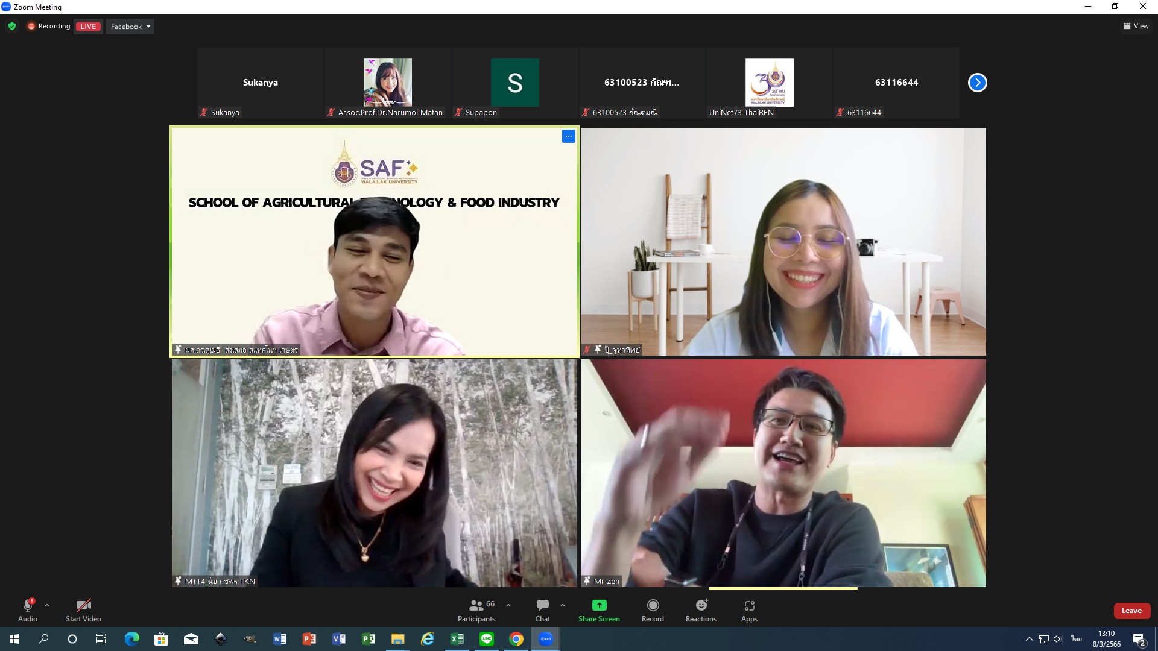The width and height of the screenshot is (1158, 651).
Task: Open more options on the SAF video tile
Action: click(x=568, y=136)
